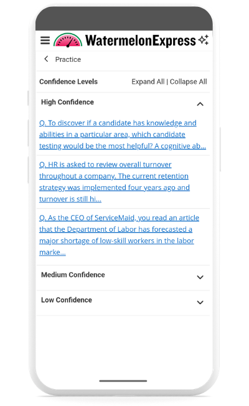Click the watermelon gauge logo
Screen dimensions: 249x406
point(68,40)
